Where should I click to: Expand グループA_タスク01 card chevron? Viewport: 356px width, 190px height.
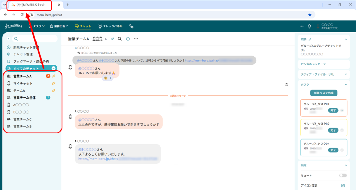click(342, 110)
